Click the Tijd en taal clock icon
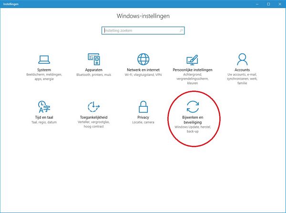Screen dimensions: 286x213 tap(44, 106)
